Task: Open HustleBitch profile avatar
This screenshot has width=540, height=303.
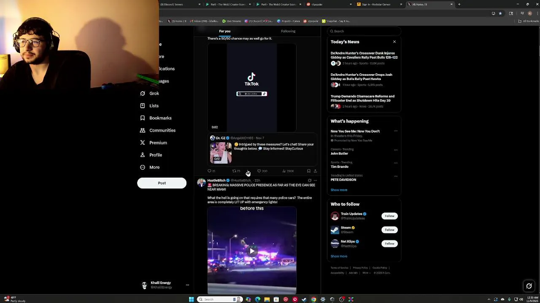Action: [201, 183]
